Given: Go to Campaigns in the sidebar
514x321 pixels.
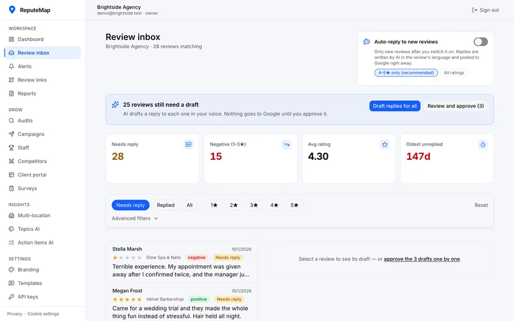Looking at the screenshot, I should coord(42,134).
